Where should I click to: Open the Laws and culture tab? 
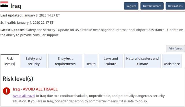coord(111,61)
